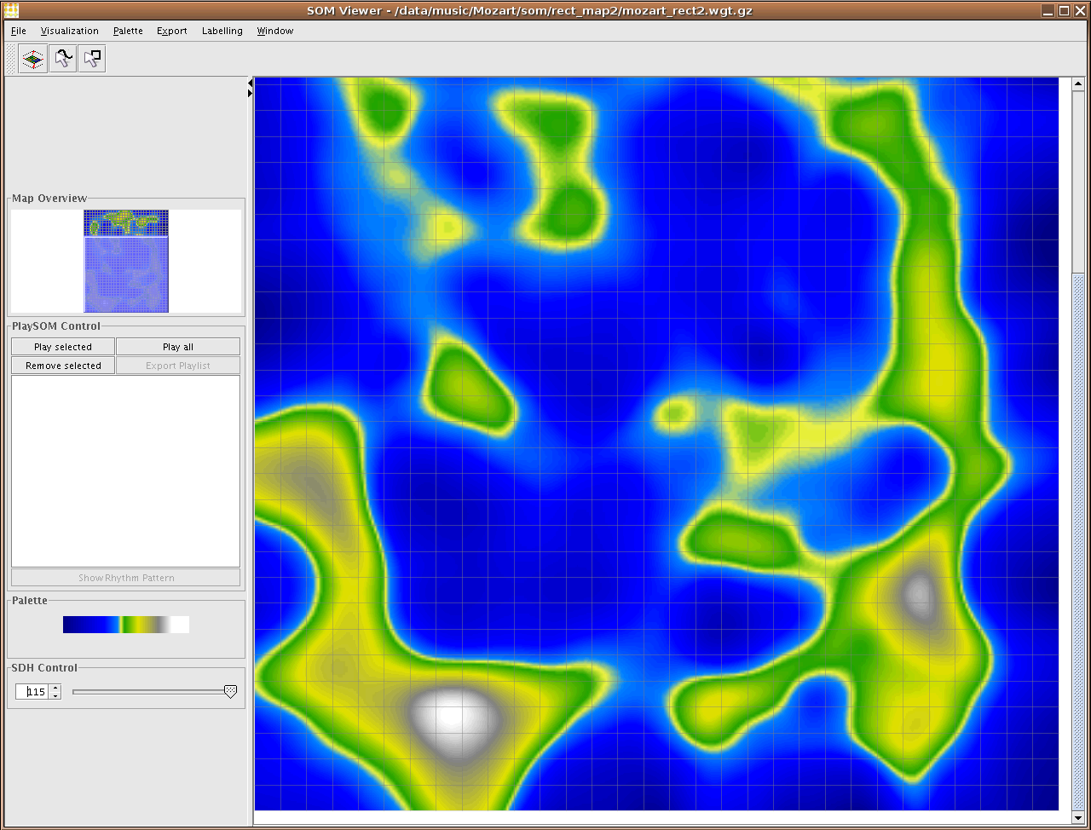Open the Export menu
Screen dimensions: 1091x830
pyautogui.click(x=171, y=31)
